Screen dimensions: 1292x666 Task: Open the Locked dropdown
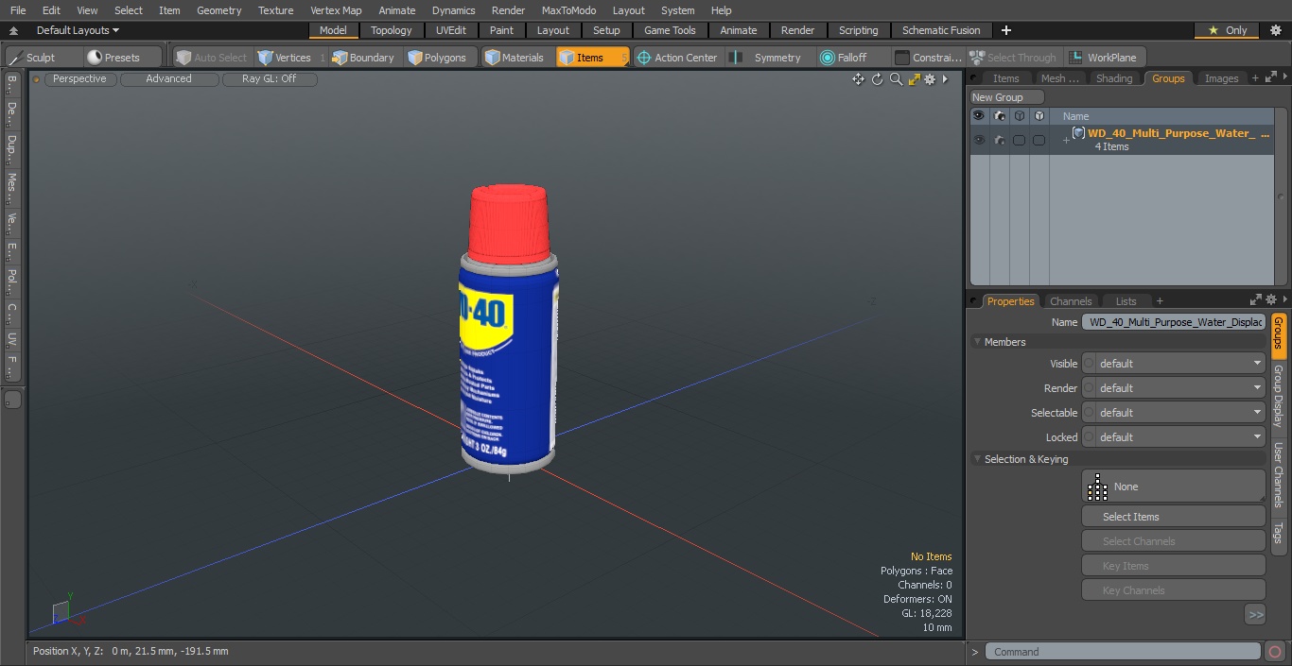coord(1173,437)
